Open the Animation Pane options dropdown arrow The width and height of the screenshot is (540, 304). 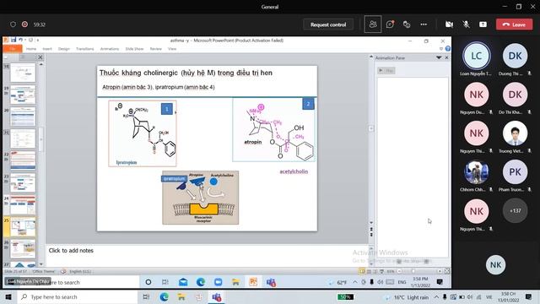(x=439, y=57)
